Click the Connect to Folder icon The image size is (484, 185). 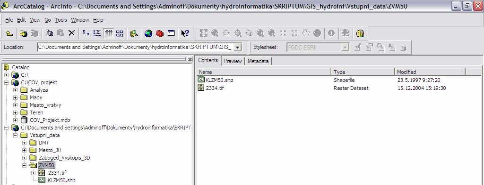click(24, 33)
